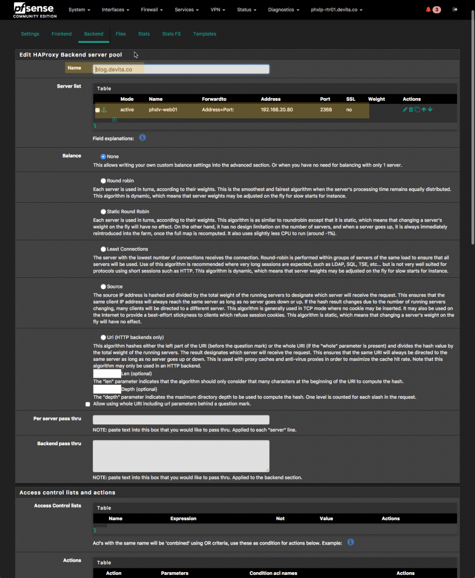Click the pfSense Community Edition logo
The height and width of the screenshot is (578, 475).
coord(35,9)
